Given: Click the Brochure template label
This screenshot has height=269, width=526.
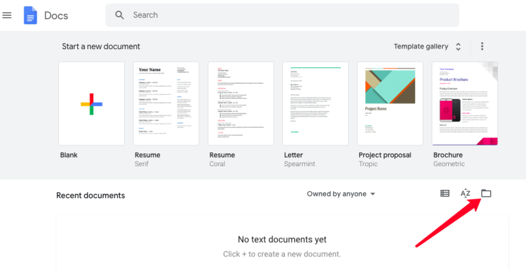Looking at the screenshot, I should pos(448,155).
